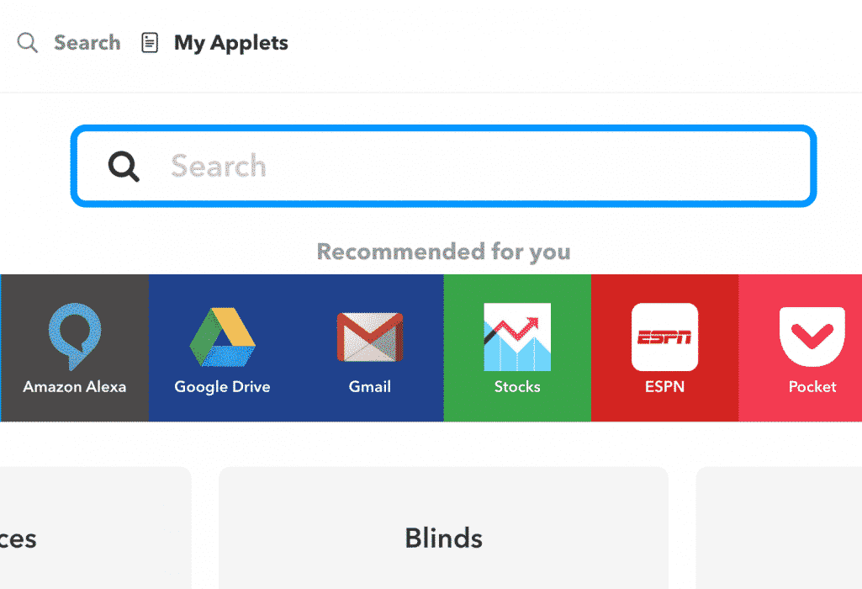Click the magnifier icon in top navigation
The image size is (862, 589).
click(x=27, y=42)
